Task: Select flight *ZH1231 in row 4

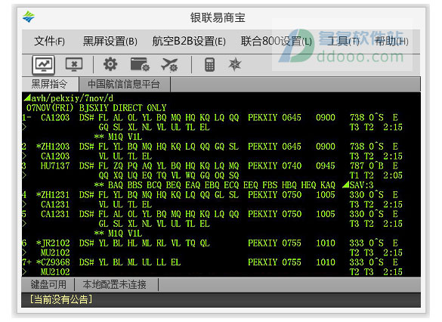Action: tap(53, 195)
